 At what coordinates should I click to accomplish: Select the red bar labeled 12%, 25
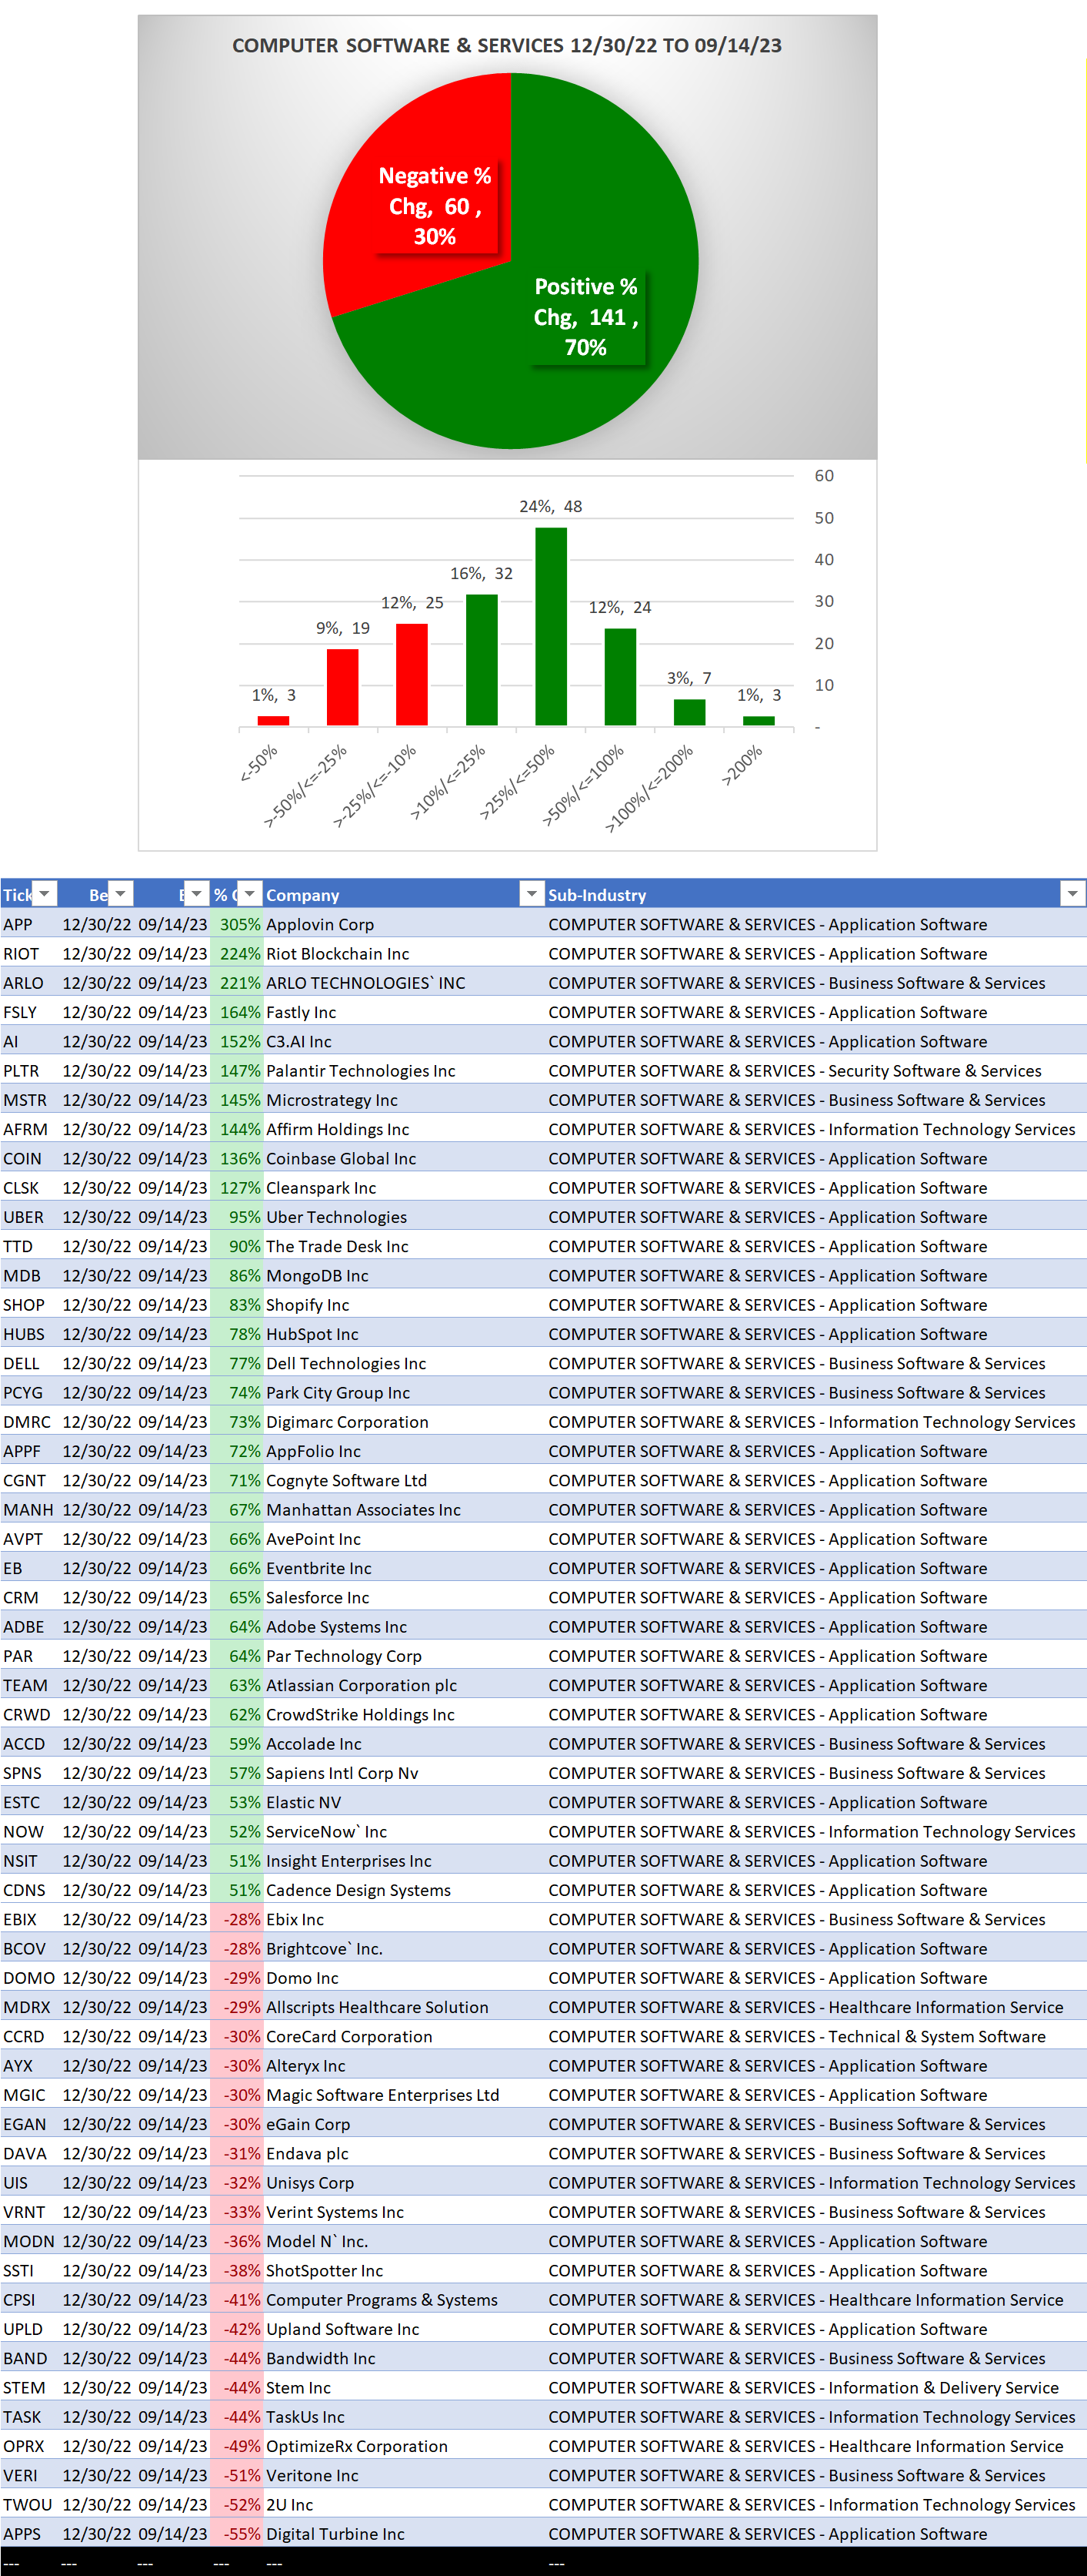[x=412, y=674]
